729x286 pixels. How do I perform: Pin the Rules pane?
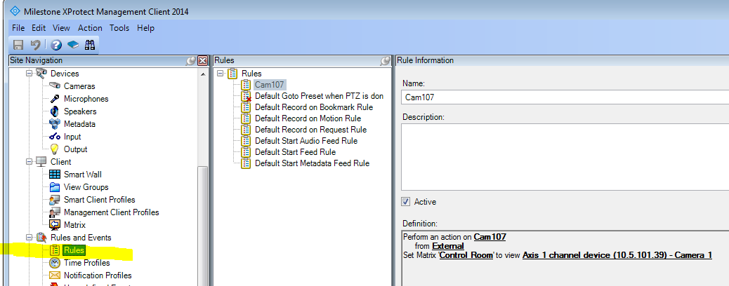tap(386, 60)
